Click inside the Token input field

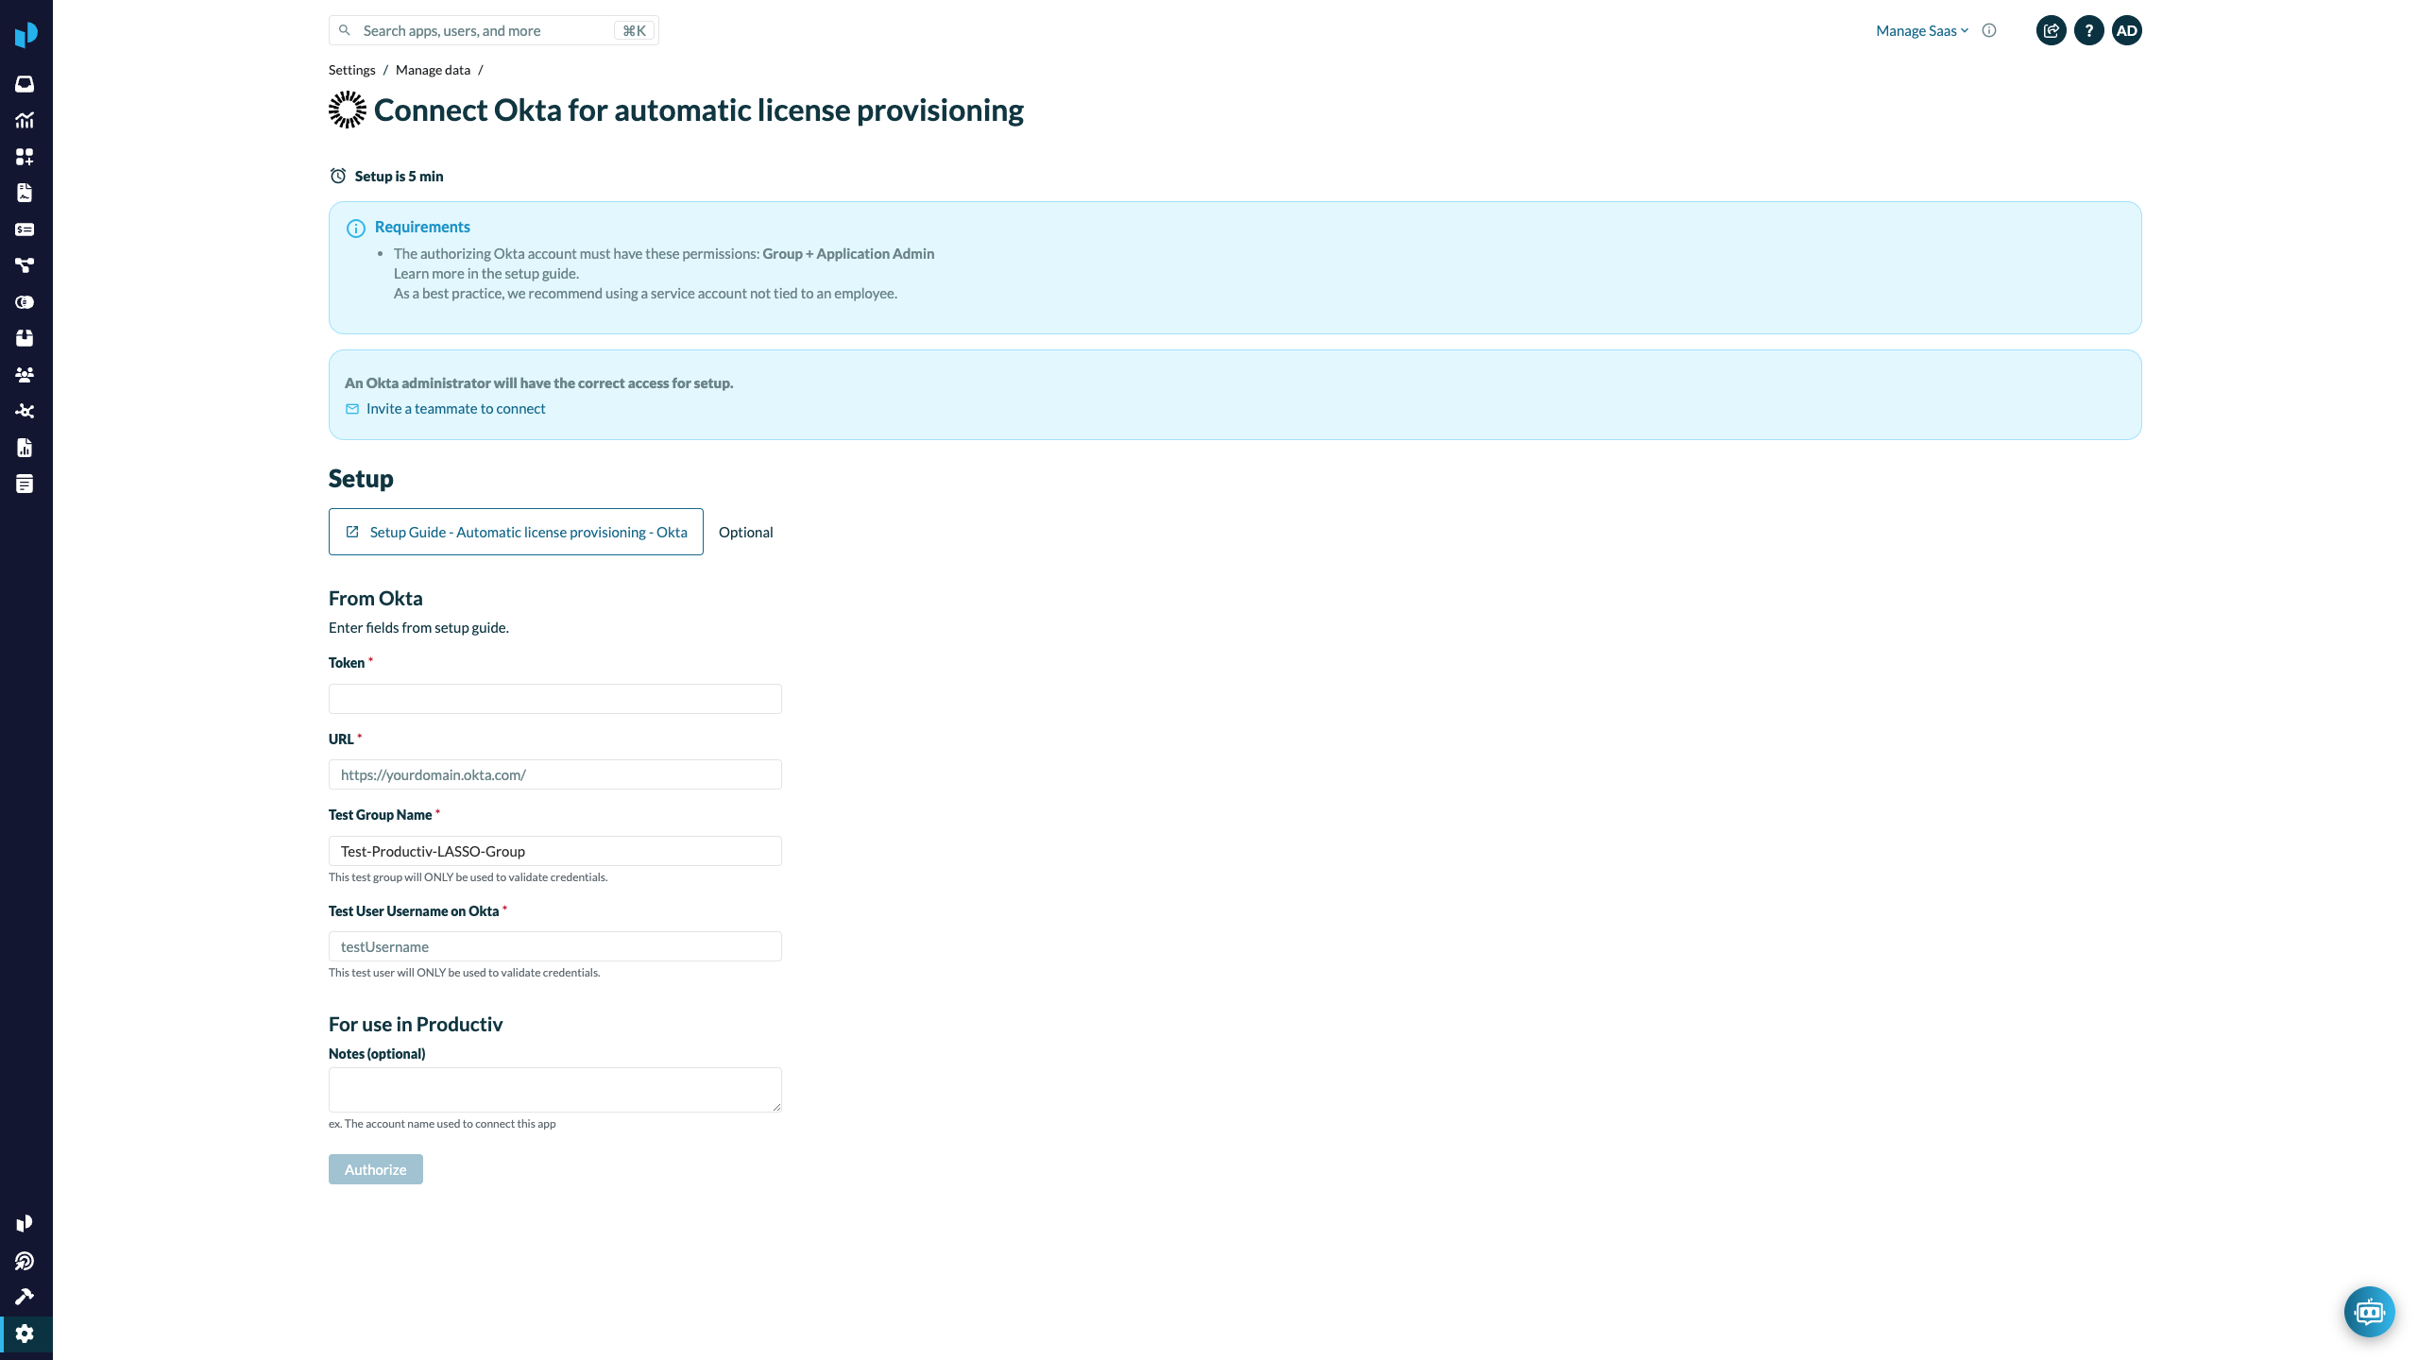(554, 698)
